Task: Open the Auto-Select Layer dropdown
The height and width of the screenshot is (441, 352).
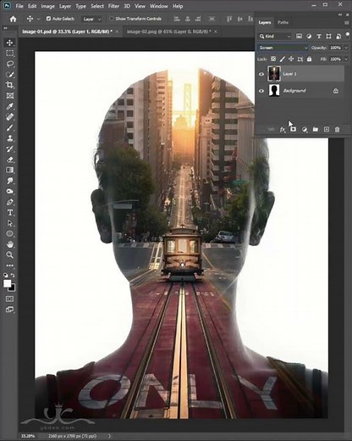Action: 91,19
